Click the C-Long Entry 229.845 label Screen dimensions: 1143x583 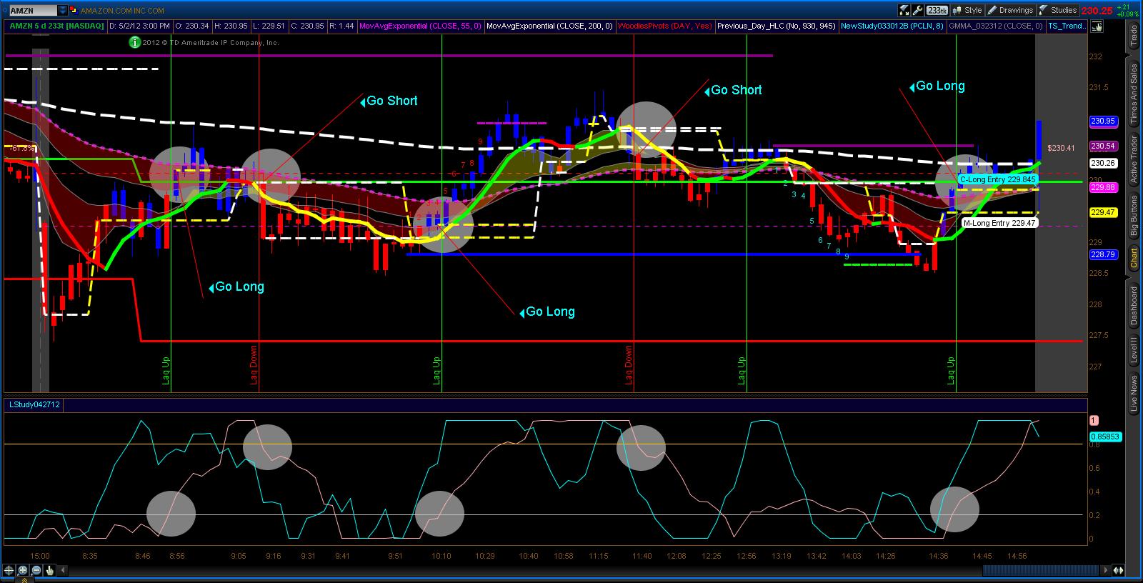(x=998, y=180)
